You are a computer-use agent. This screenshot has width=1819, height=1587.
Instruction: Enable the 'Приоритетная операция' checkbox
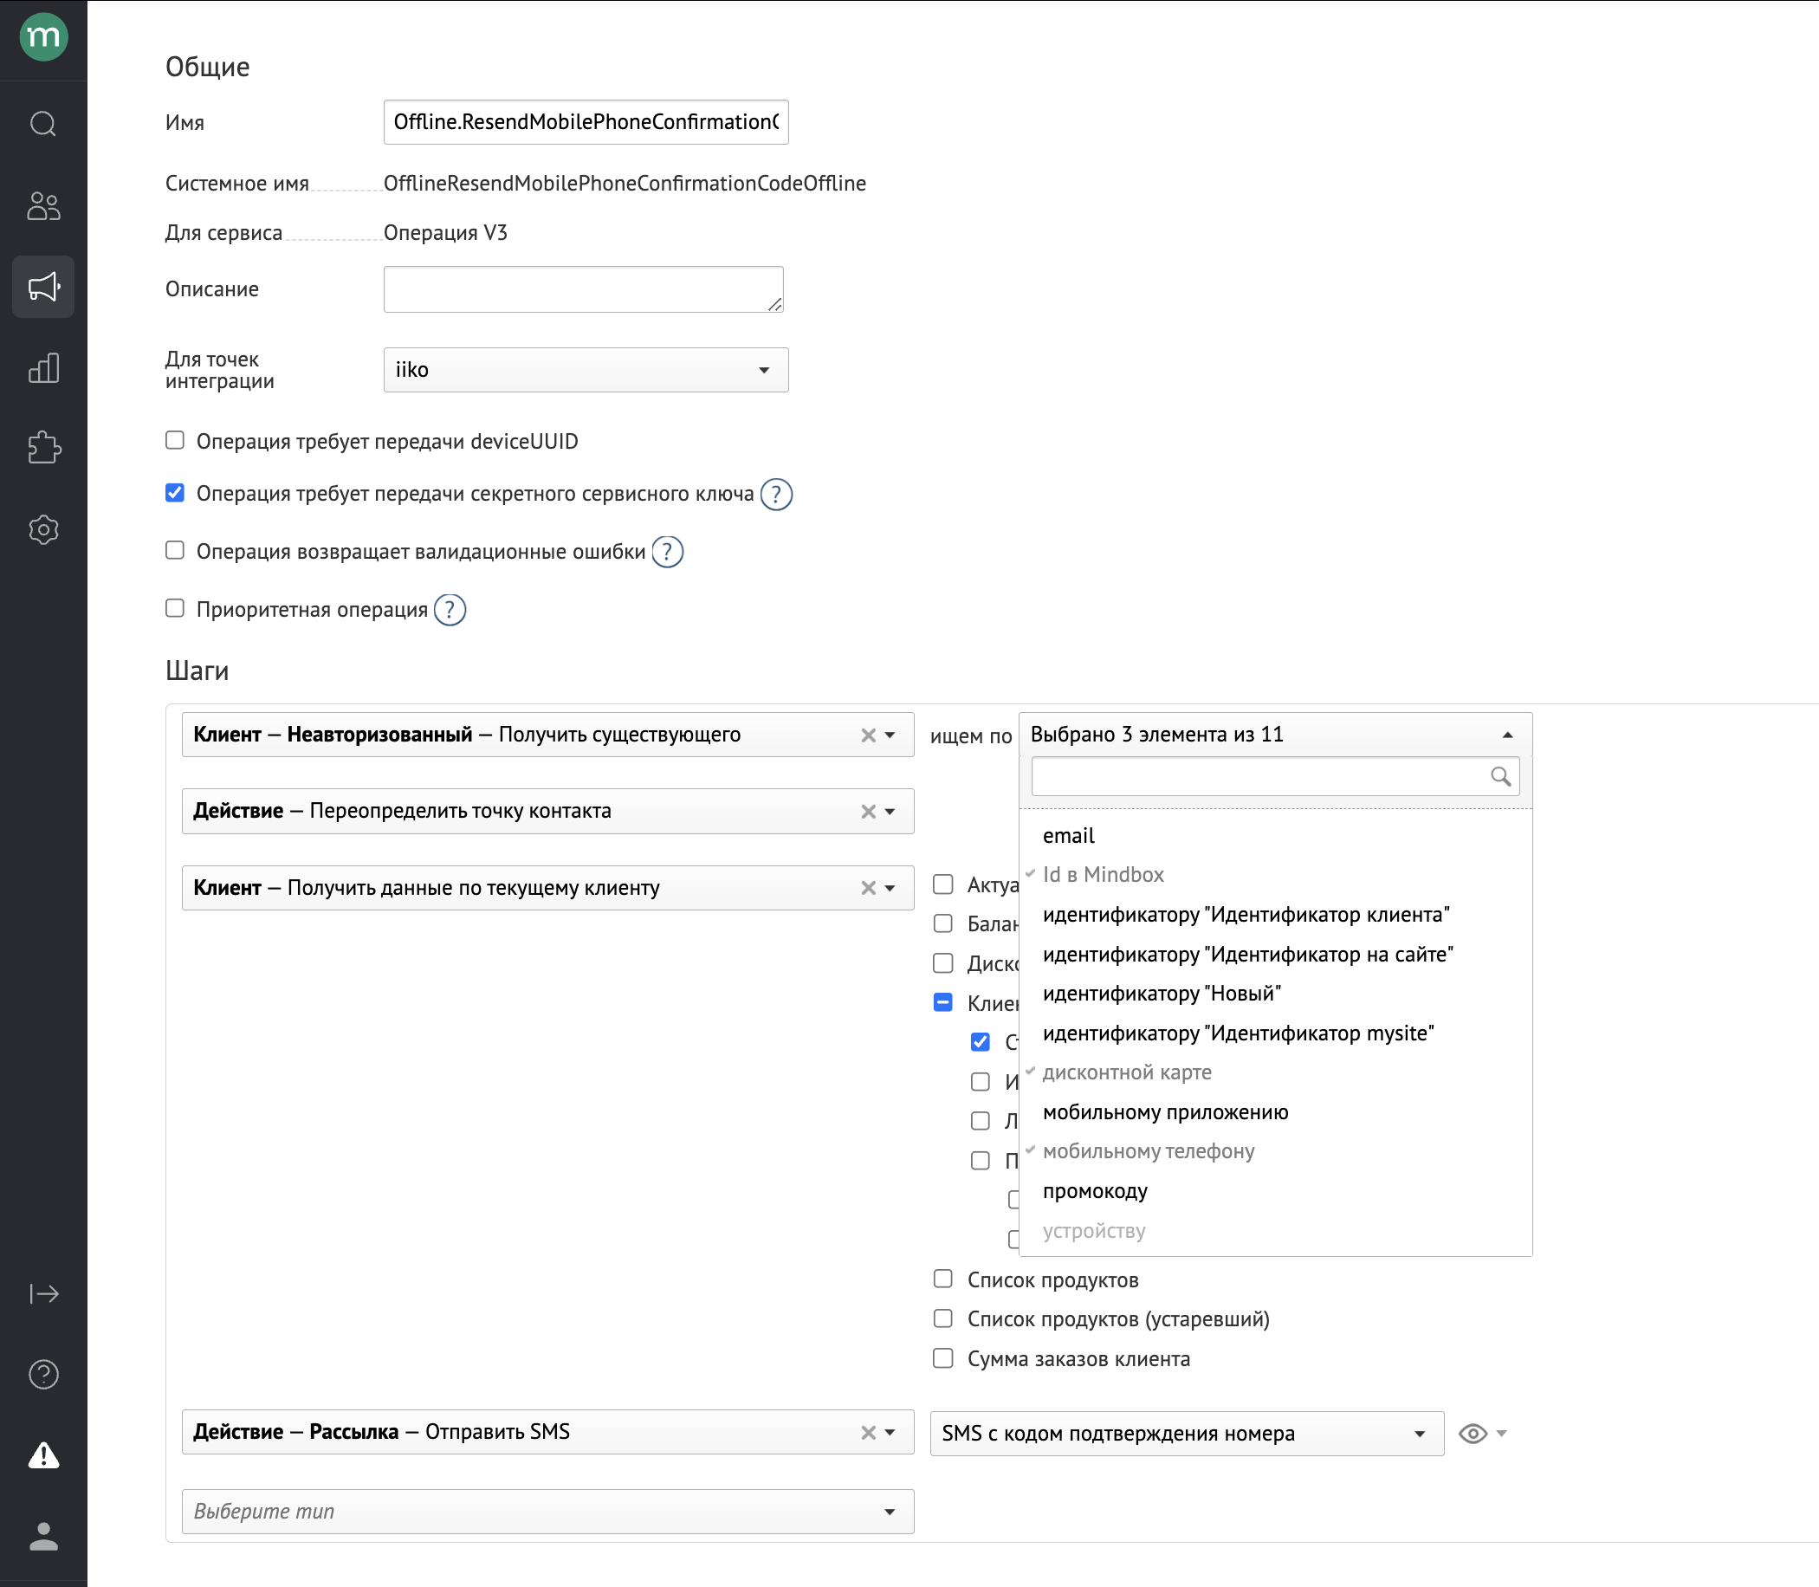click(x=175, y=607)
